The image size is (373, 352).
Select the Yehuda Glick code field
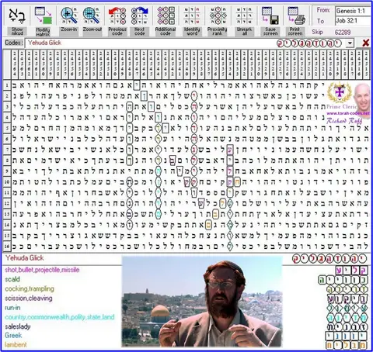pyautogui.click(x=186, y=43)
